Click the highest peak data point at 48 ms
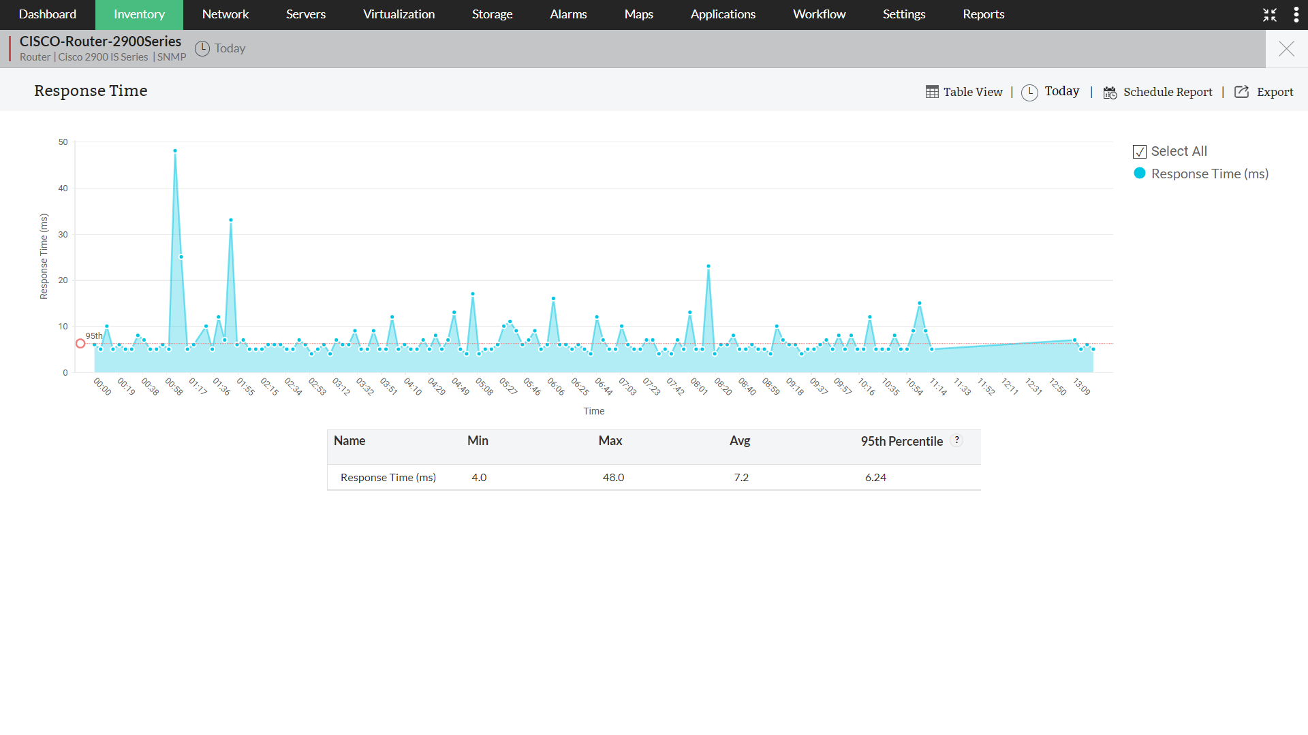 click(175, 151)
